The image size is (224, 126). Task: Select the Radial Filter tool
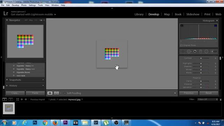point(206,51)
